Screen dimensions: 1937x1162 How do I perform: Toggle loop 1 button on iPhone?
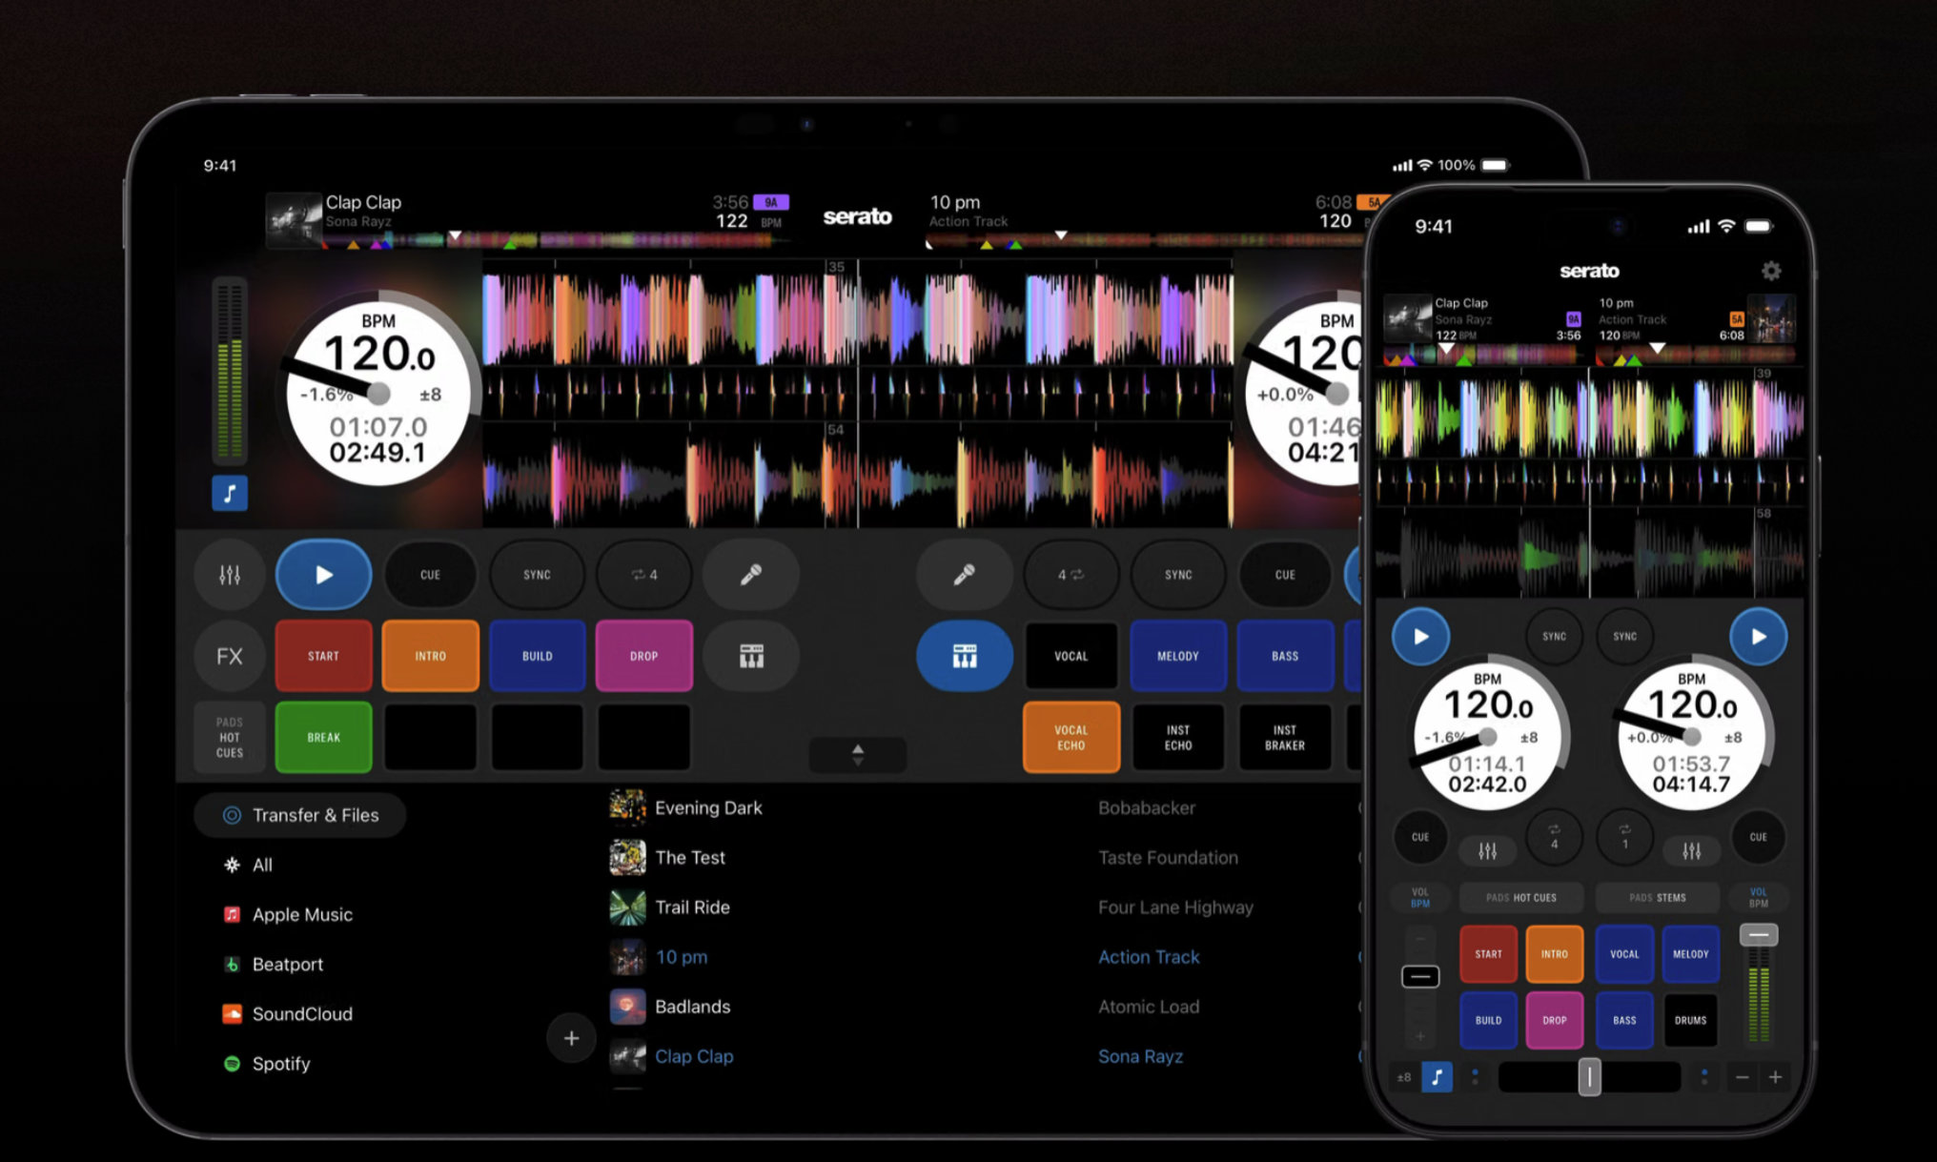pos(1624,836)
